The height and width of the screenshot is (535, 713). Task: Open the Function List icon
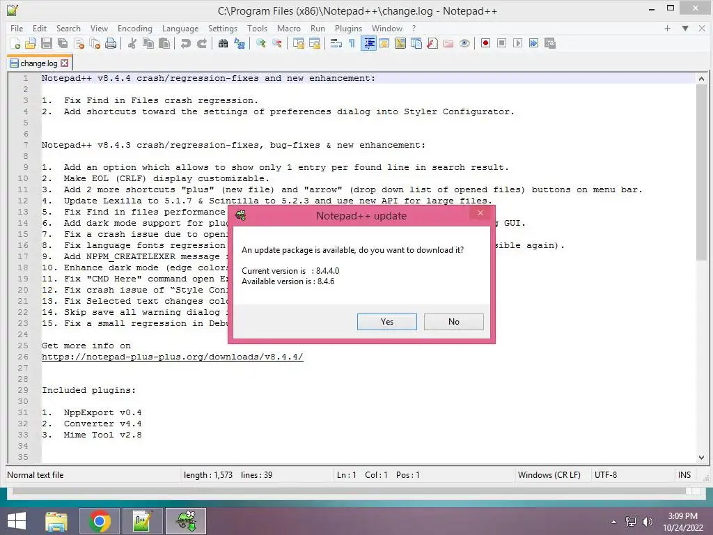pos(432,43)
